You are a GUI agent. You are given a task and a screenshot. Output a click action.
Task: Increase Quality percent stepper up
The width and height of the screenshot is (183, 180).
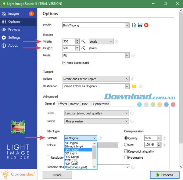[159, 137]
